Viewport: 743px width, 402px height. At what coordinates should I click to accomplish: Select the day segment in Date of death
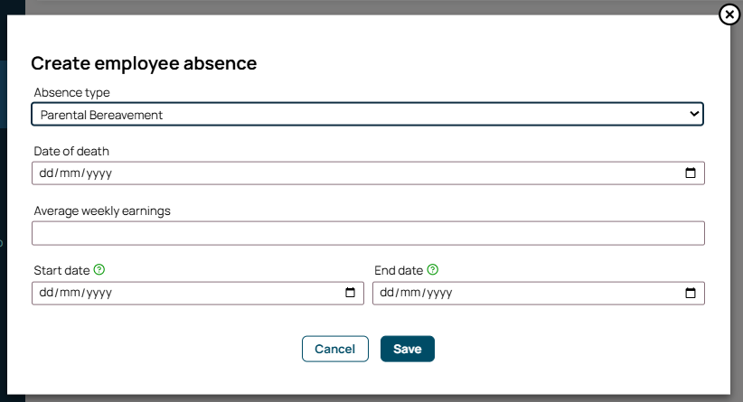point(46,173)
